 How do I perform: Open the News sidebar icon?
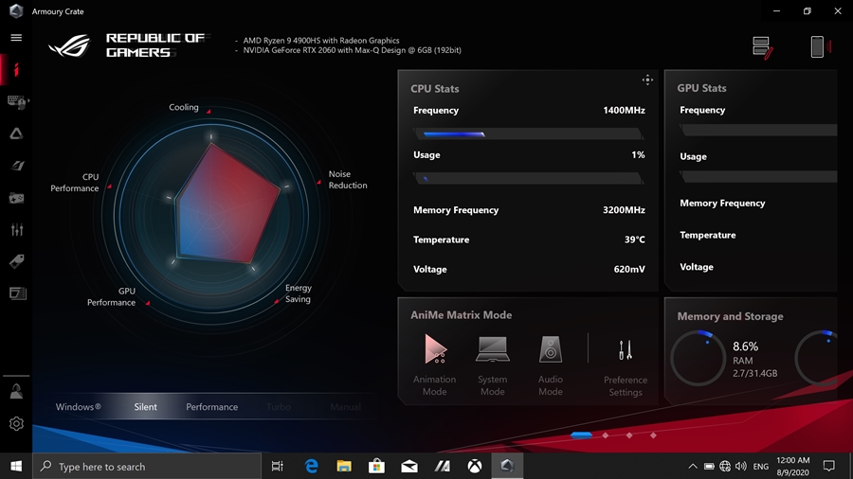(17, 293)
